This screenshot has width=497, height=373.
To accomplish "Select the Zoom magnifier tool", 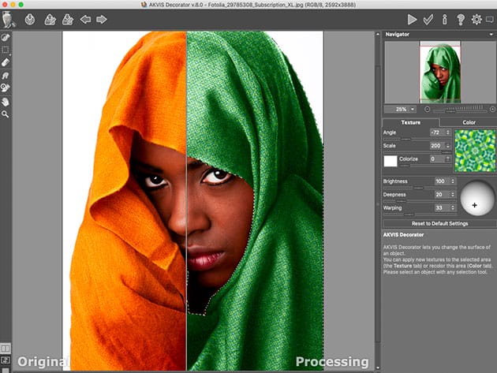I will pos(6,114).
